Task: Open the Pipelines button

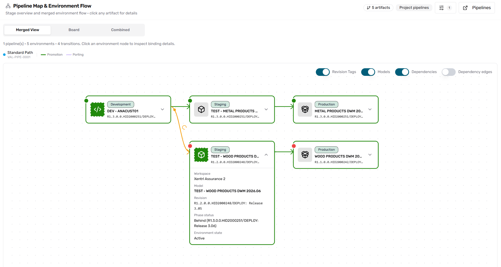Action: pyautogui.click(x=477, y=8)
